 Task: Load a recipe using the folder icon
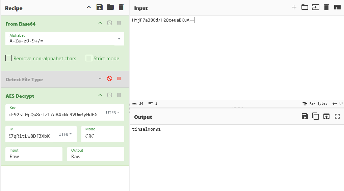(x=110, y=7)
